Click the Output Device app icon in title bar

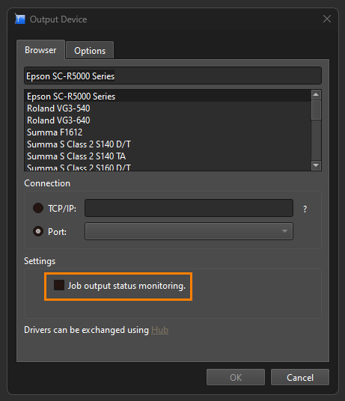pyautogui.click(x=20, y=19)
